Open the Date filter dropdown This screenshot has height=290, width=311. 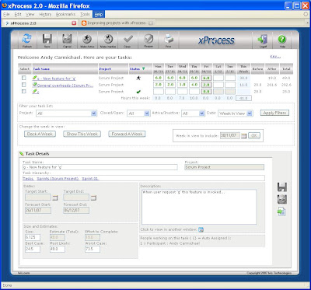pos(236,114)
